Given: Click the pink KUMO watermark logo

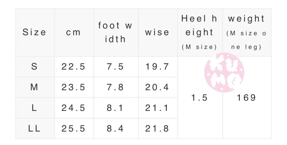Looking at the screenshot, I should (224, 72).
